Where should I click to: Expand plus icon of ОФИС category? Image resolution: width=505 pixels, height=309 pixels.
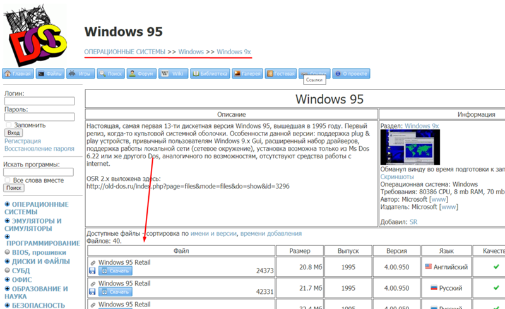(x=8, y=279)
